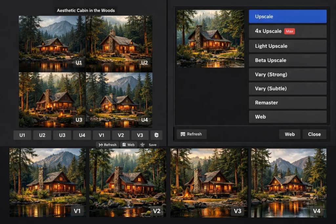Select the U2 upscale button
The image size is (336, 224).
(x=42, y=135)
